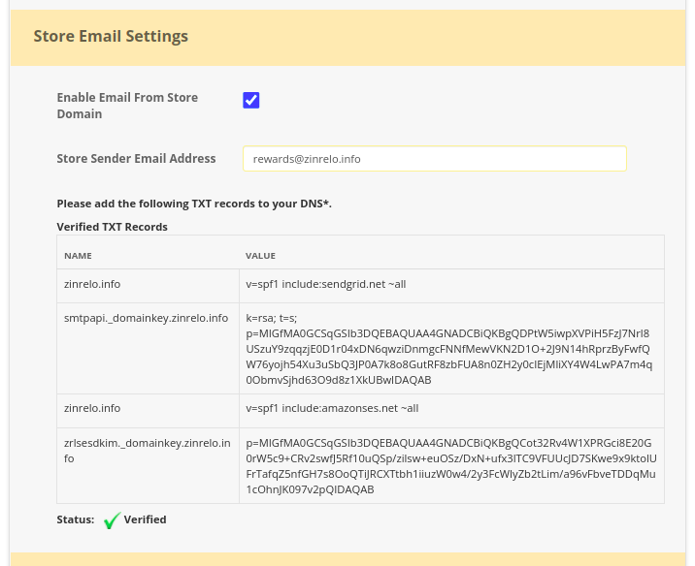The width and height of the screenshot is (695, 566).
Task: Select the amazonses.net SPF value cell
Action: pyautogui.click(x=451, y=411)
